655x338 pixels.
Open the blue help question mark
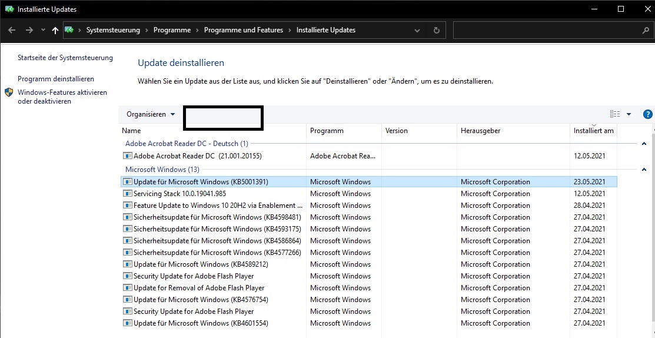pos(648,114)
